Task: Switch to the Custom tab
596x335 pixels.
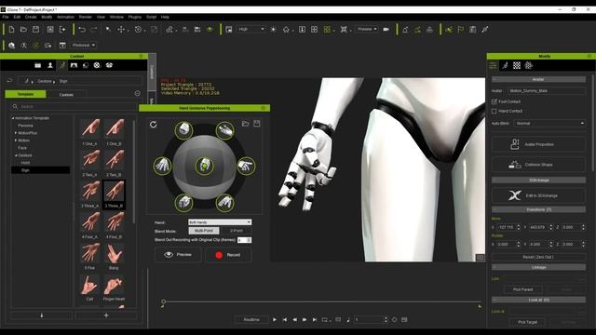Action: 66,95
